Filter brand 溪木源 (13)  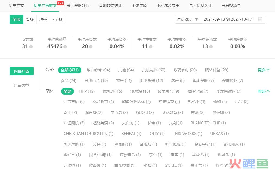[140, 91]
